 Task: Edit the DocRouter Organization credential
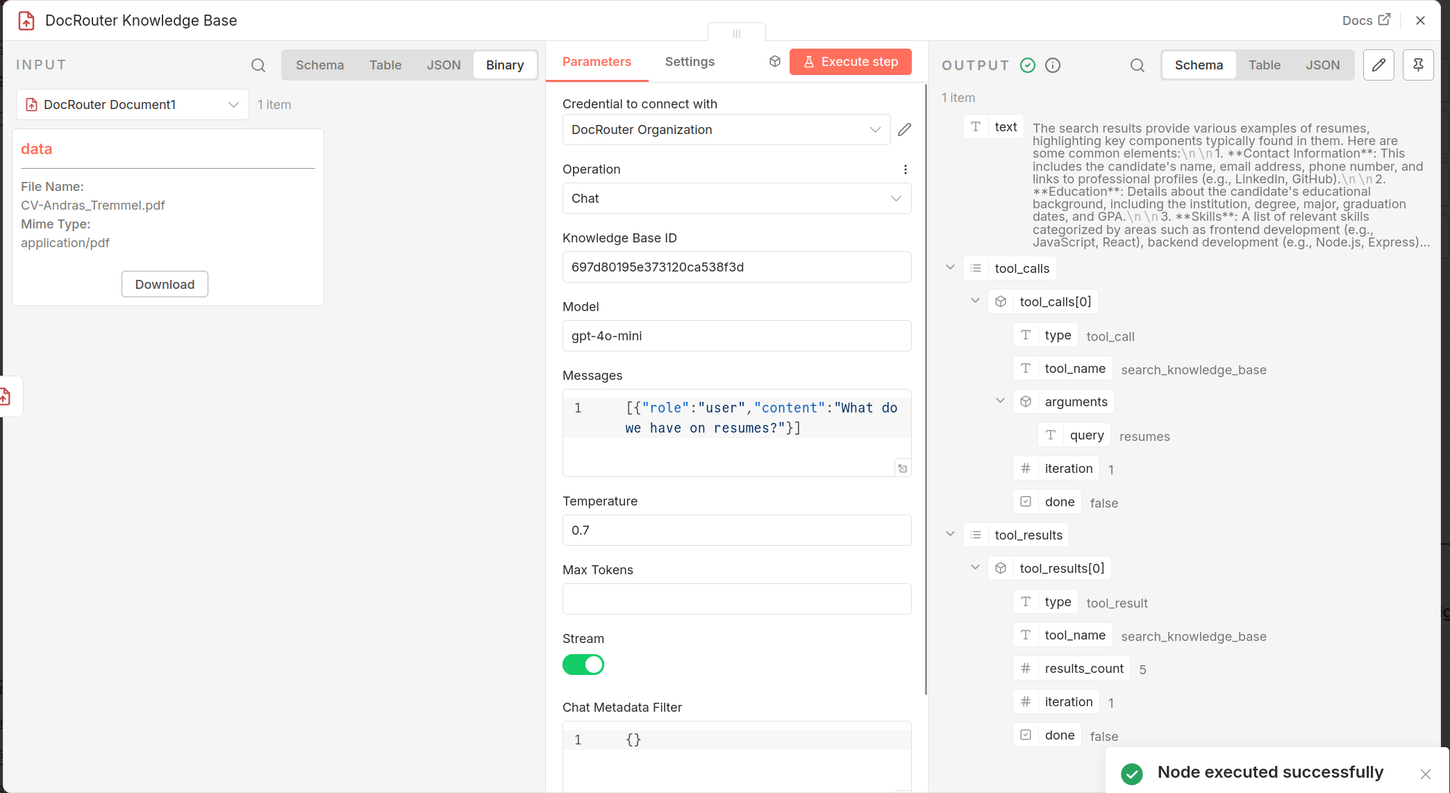pyautogui.click(x=904, y=130)
